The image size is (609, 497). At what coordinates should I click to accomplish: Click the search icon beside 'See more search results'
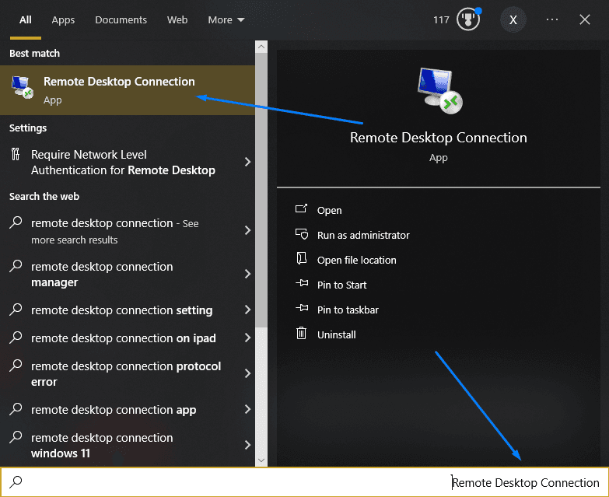(16, 222)
